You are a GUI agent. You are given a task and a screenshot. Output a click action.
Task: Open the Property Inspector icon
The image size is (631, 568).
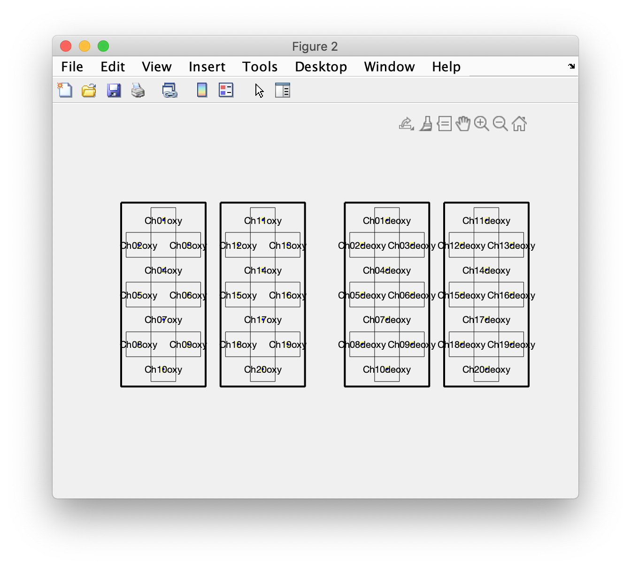click(x=283, y=90)
